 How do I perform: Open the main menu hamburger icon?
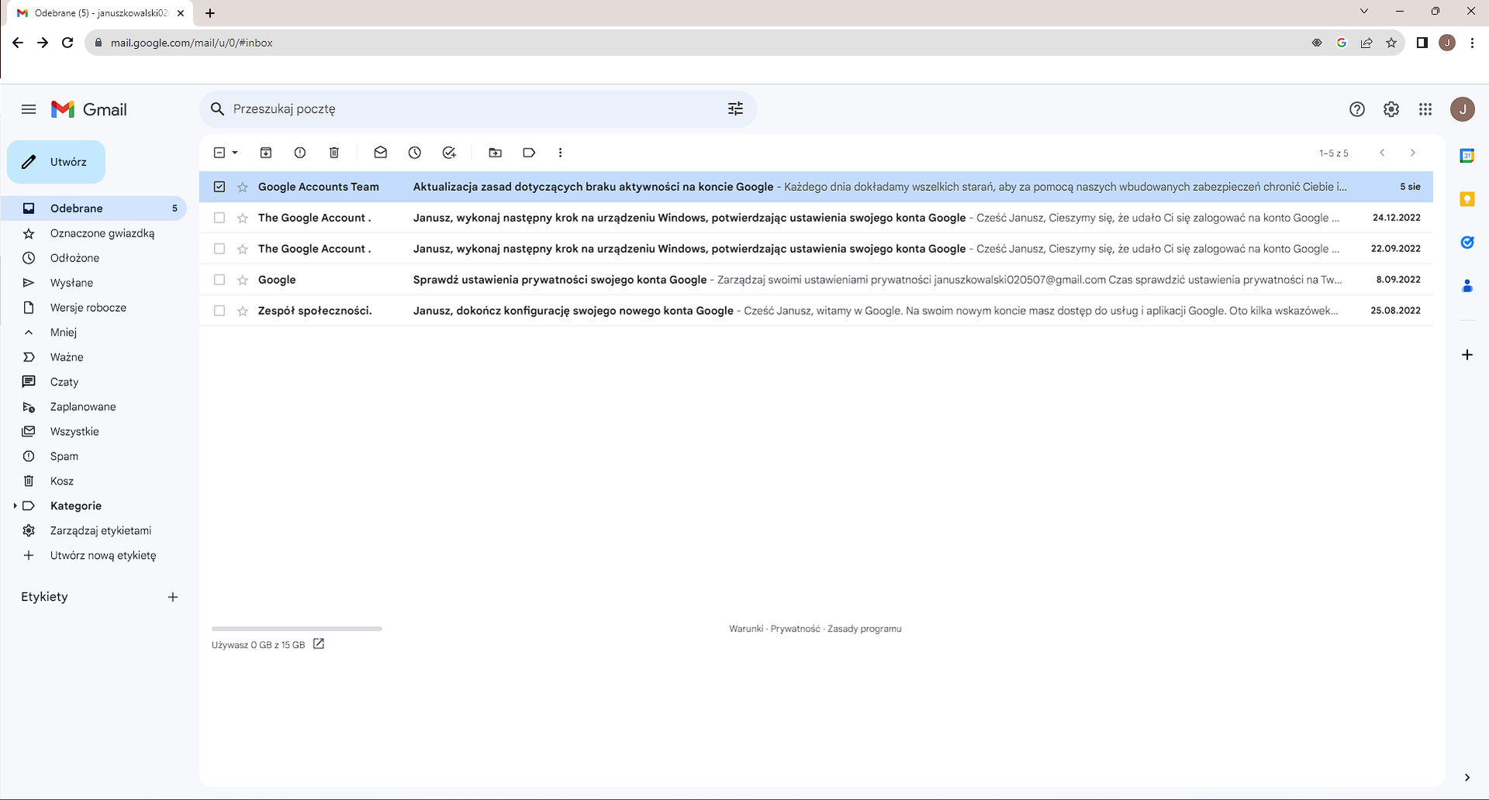29,109
